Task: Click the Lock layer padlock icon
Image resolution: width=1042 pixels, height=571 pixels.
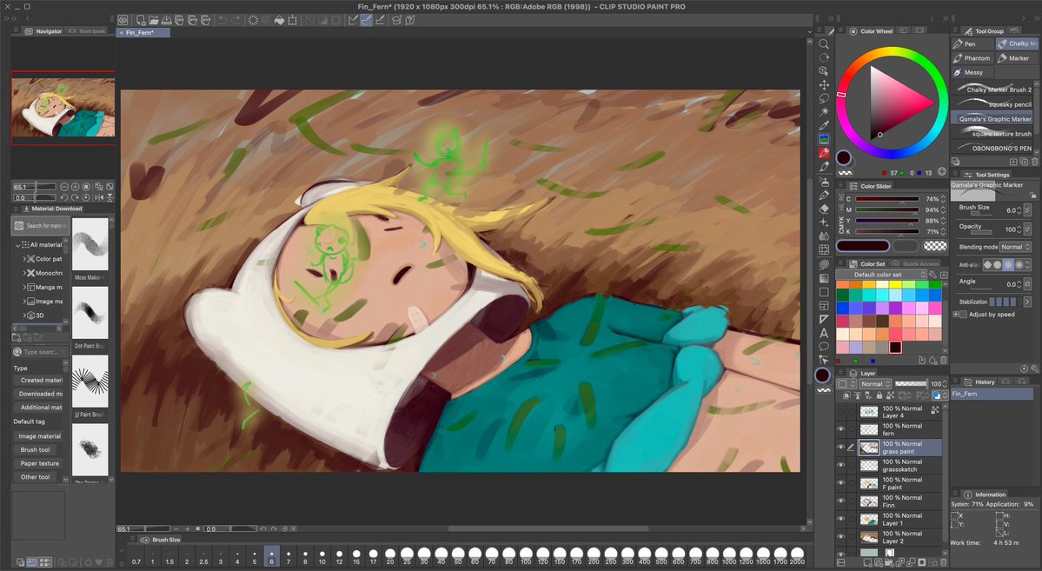Action: tap(879, 395)
